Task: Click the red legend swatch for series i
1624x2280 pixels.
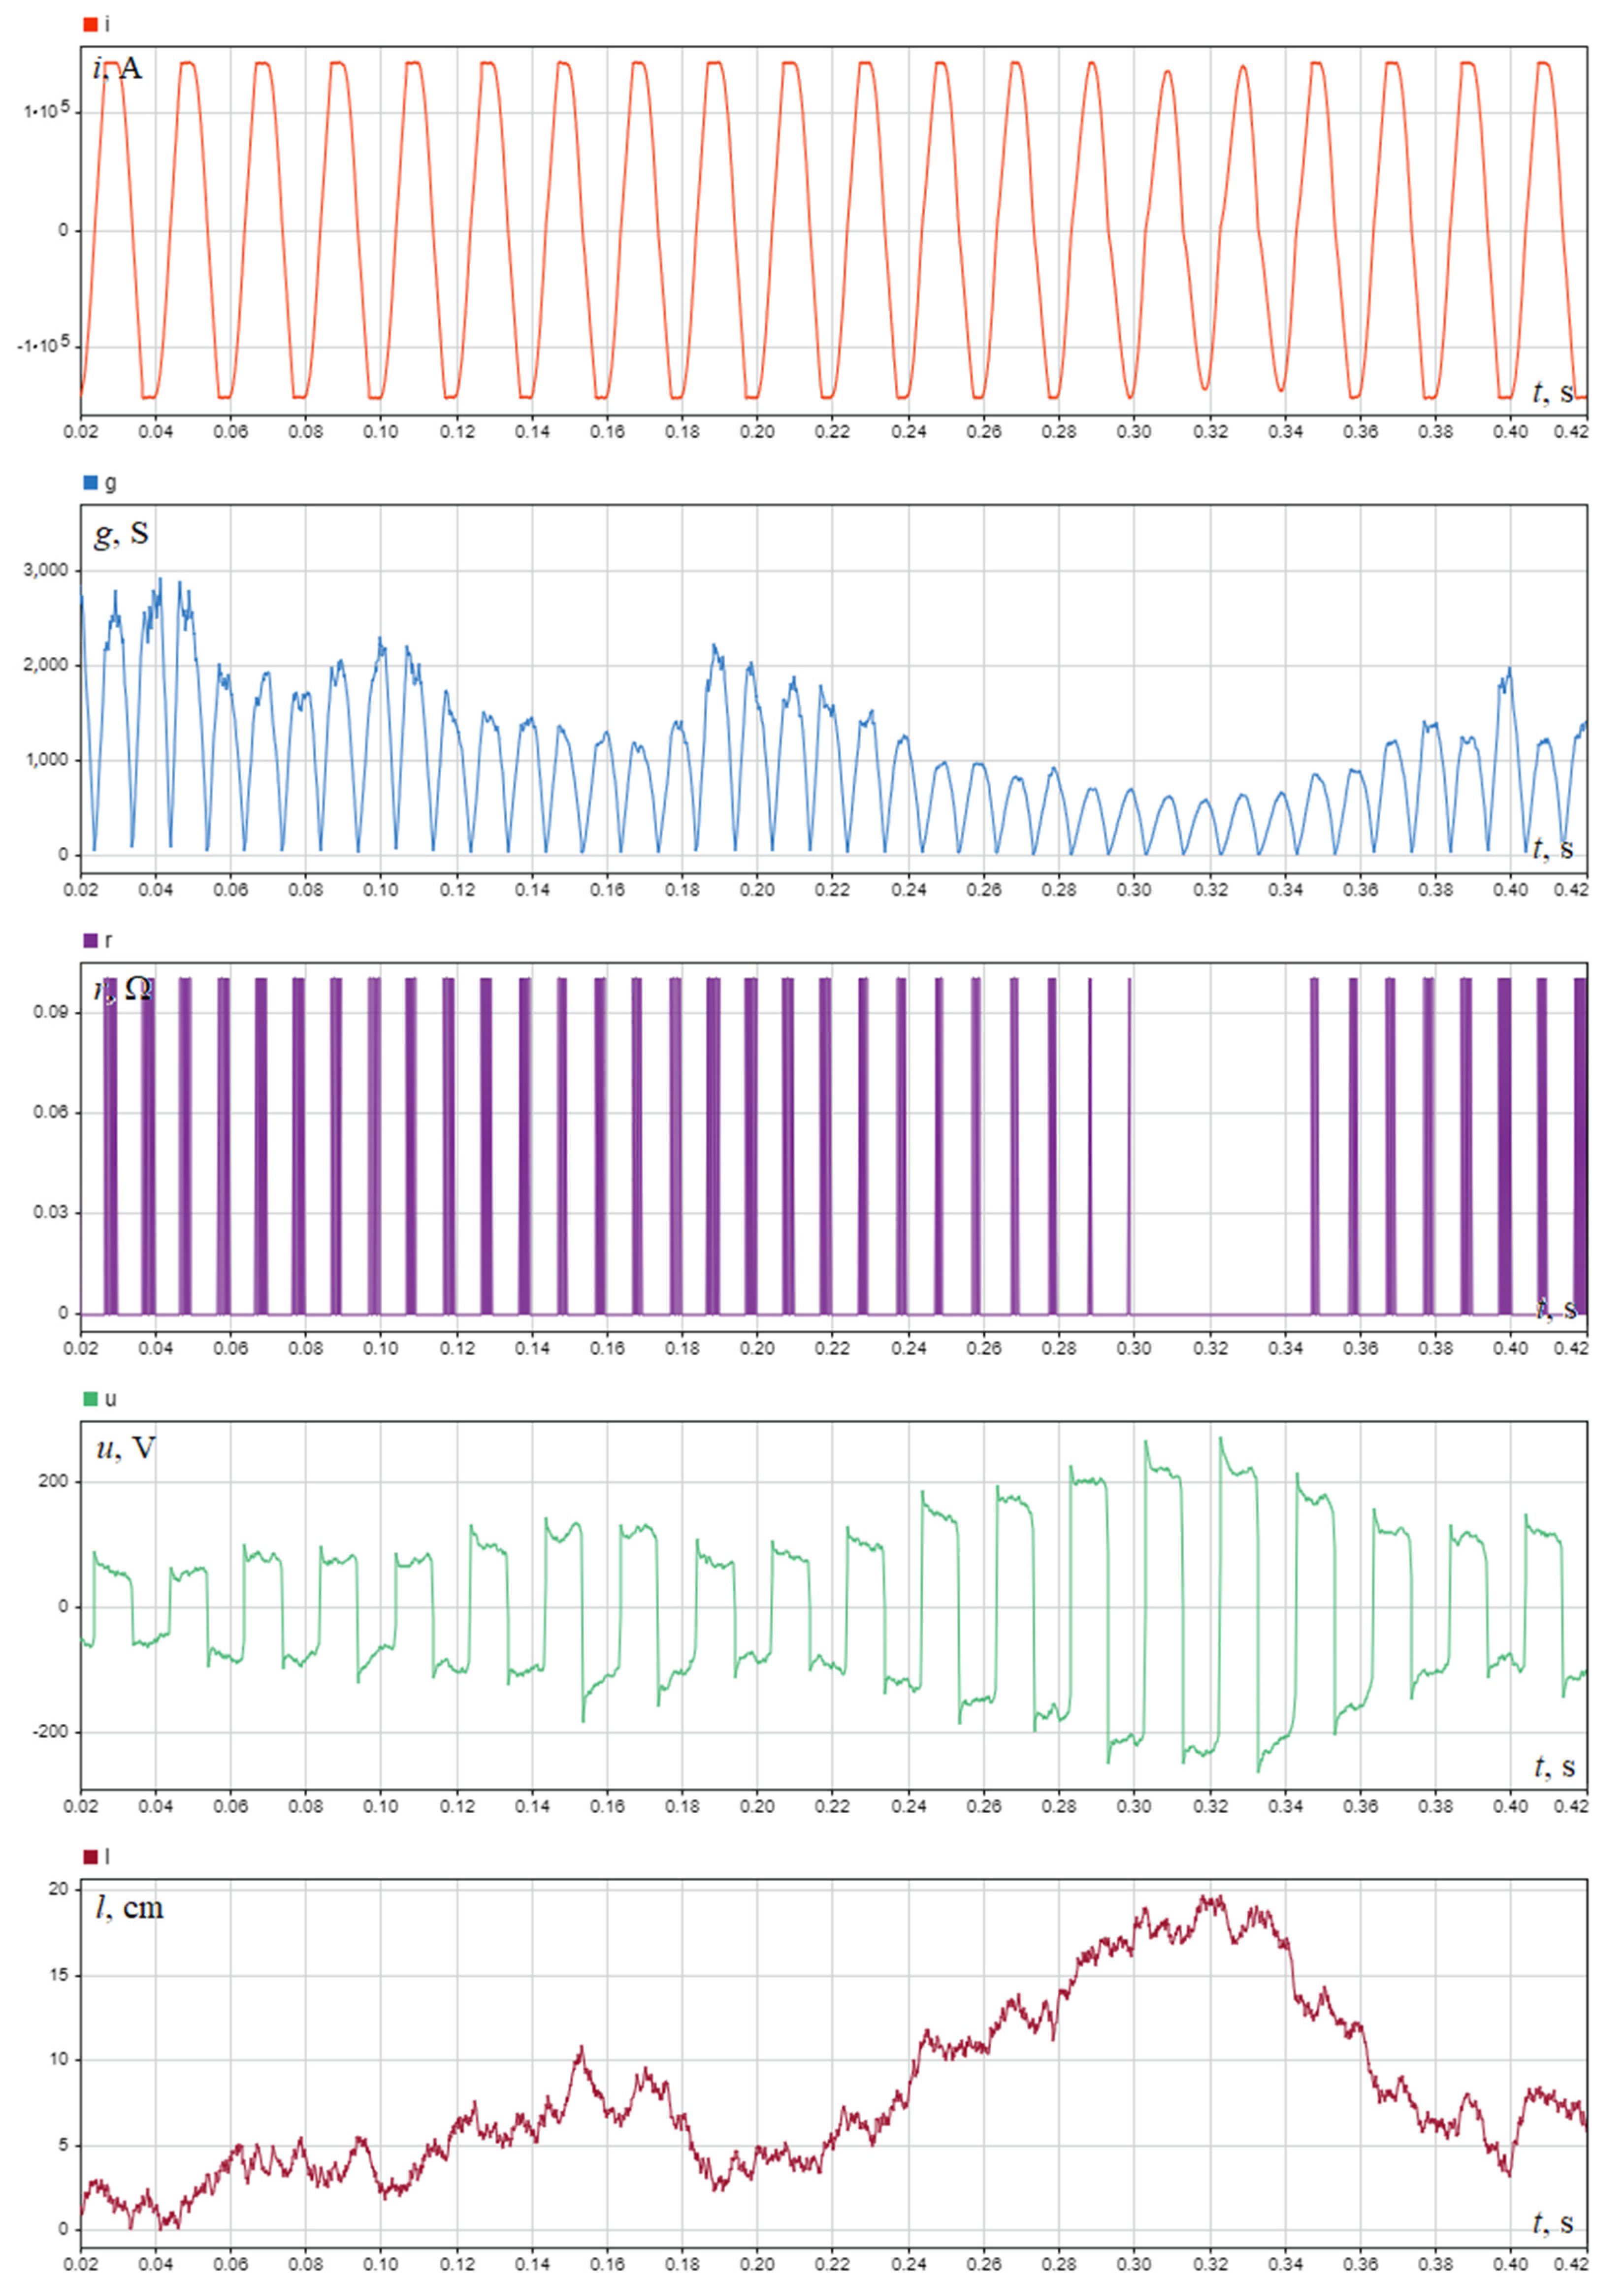Action: coord(91,24)
